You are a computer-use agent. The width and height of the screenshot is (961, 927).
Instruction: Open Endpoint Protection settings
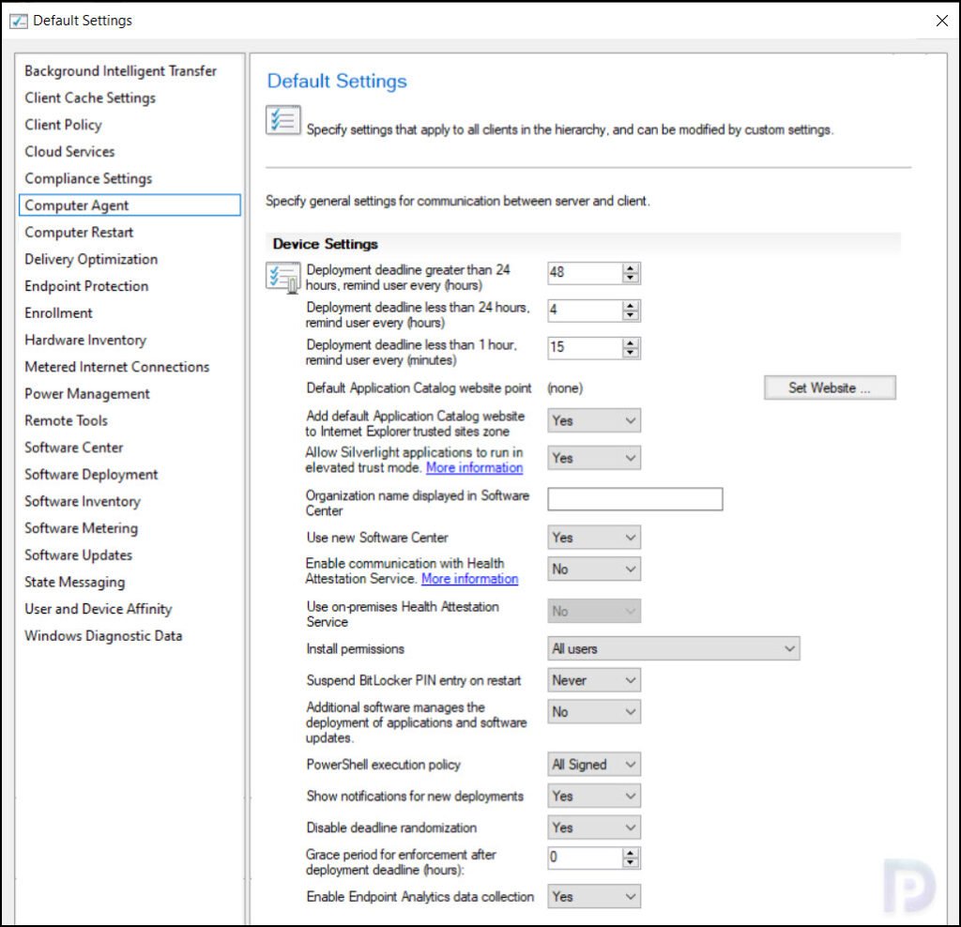[86, 286]
